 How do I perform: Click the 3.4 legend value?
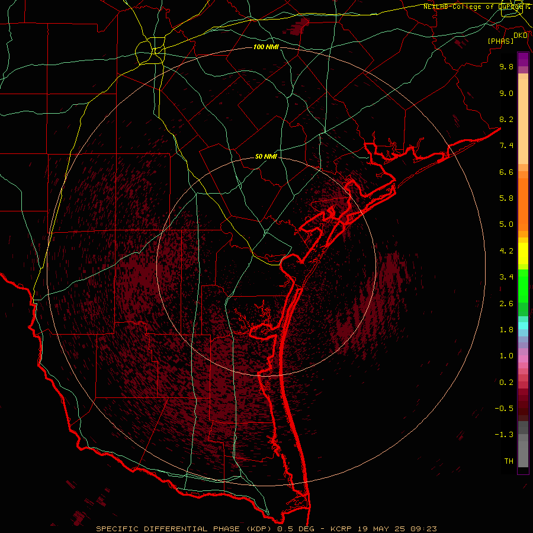[x=506, y=277]
